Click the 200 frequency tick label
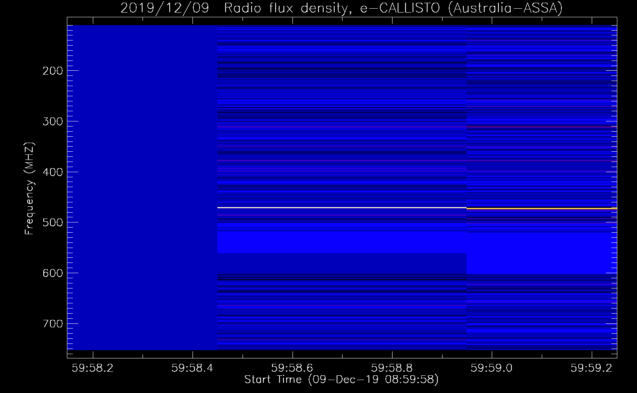637x393 pixels. pyautogui.click(x=52, y=71)
